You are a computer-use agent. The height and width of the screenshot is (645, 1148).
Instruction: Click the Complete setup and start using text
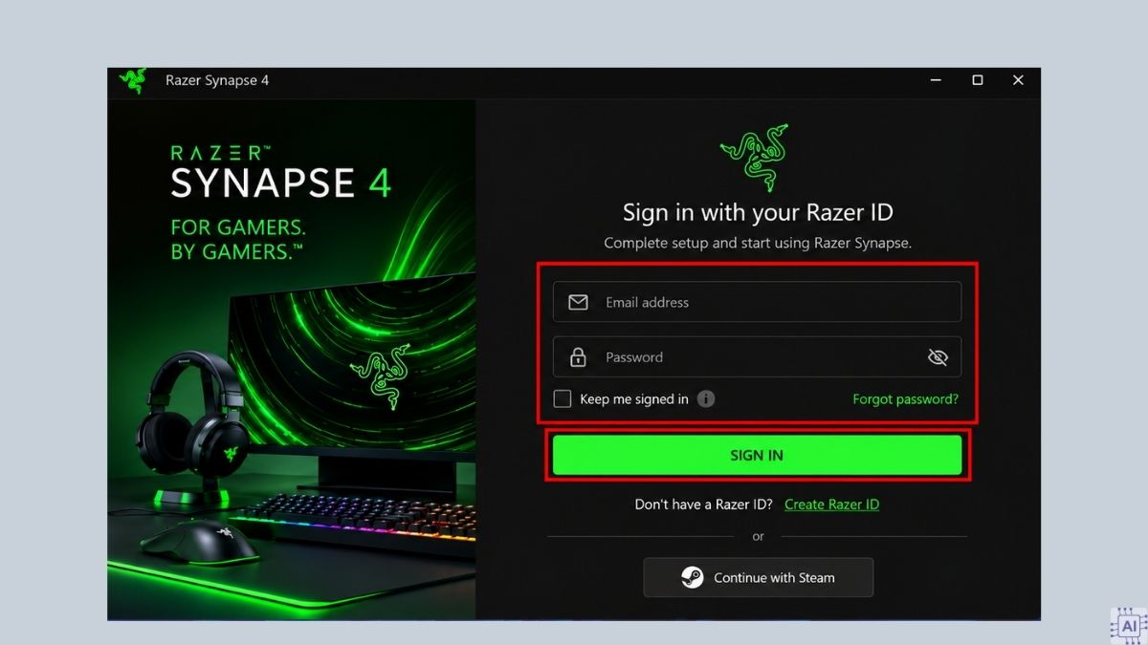(758, 243)
